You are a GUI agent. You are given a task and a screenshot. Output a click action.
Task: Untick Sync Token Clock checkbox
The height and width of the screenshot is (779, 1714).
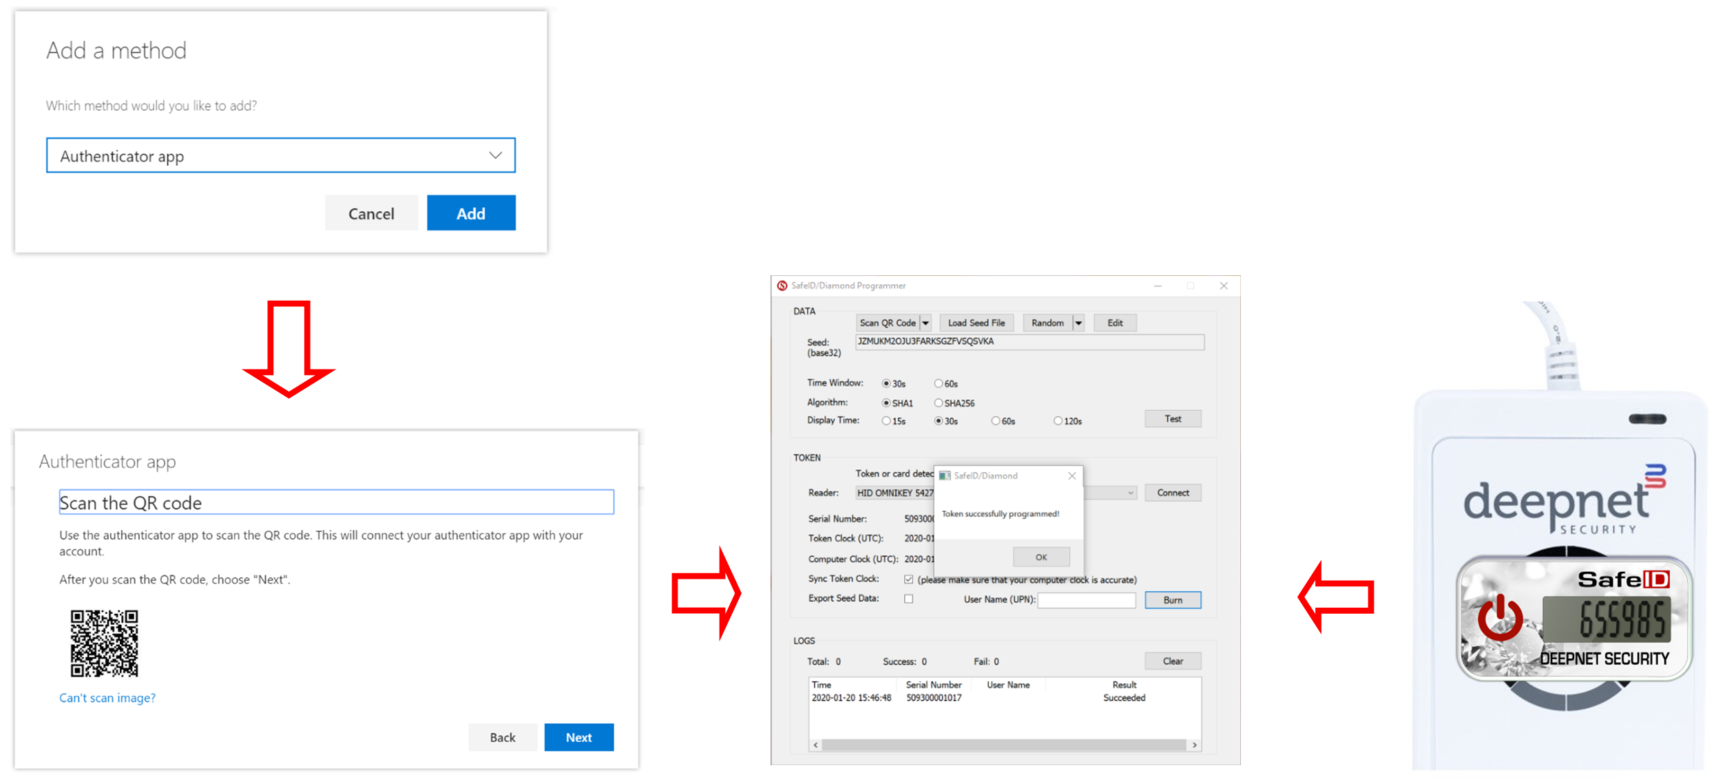click(x=909, y=579)
